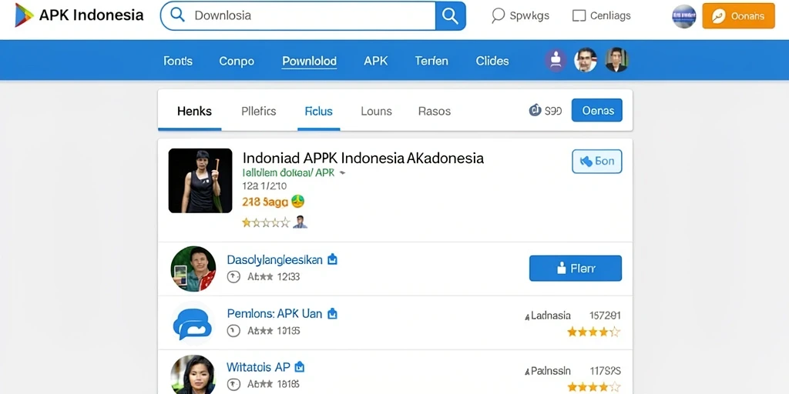Click the S9D coin icon
Image resolution: width=789 pixels, height=394 pixels.
pyautogui.click(x=535, y=110)
